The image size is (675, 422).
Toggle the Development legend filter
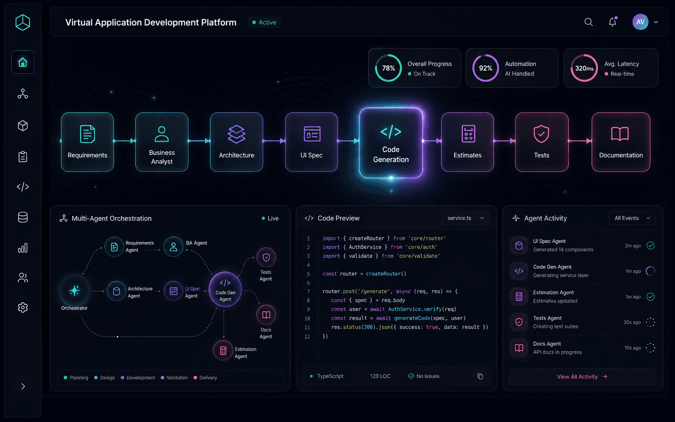pos(138,378)
